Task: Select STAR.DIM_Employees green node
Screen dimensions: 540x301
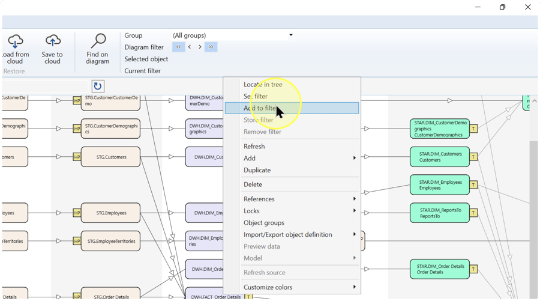Action: (440, 185)
